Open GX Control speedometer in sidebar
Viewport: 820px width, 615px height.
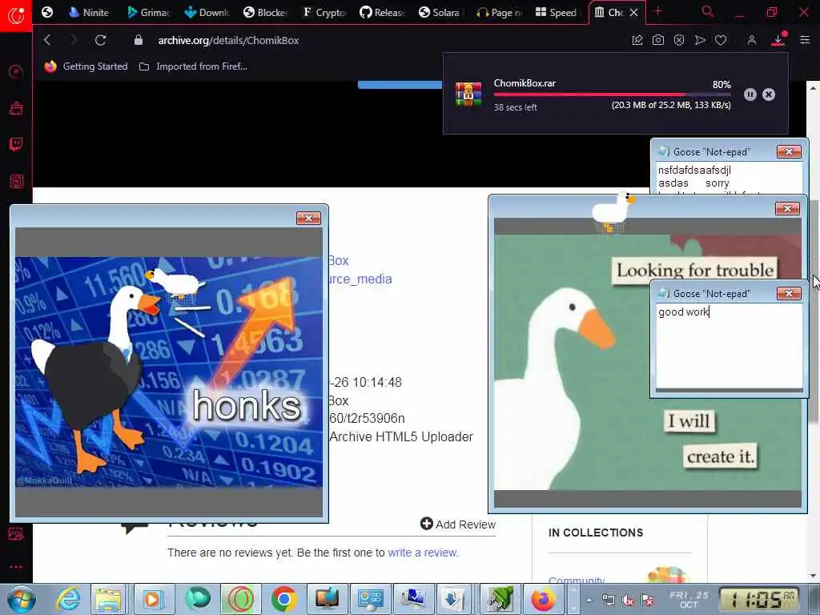point(16,71)
